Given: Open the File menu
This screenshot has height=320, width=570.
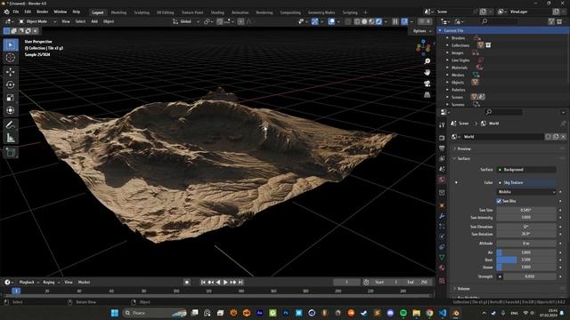Looking at the screenshot, I should (x=16, y=12).
